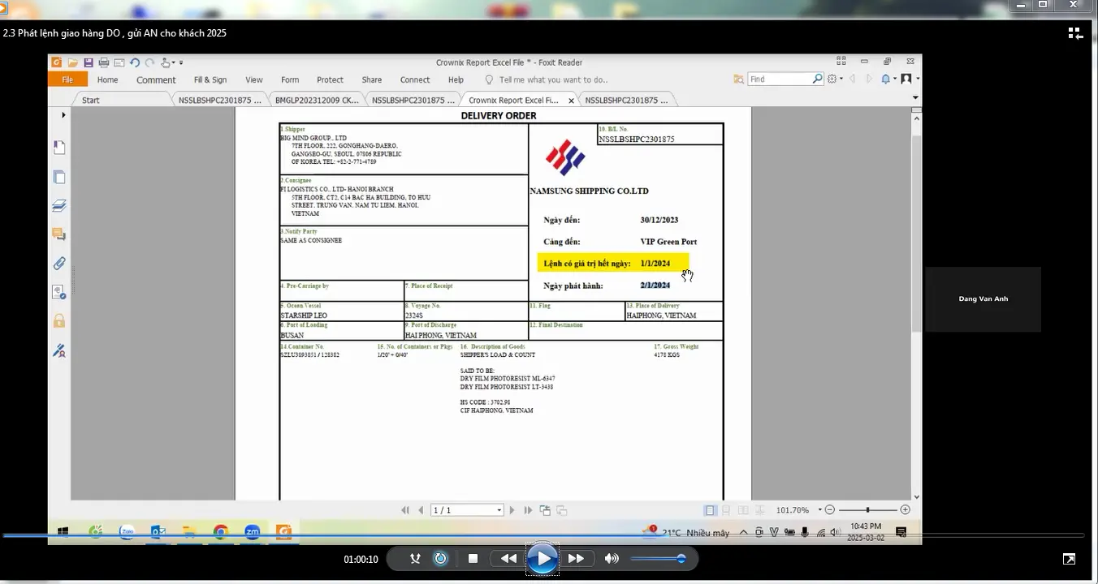
Task: Click the Undo arrow icon
Action: (x=135, y=62)
